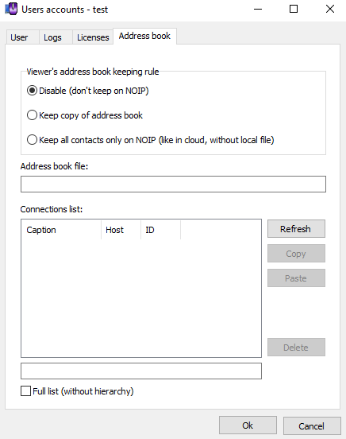
Task: Go to the Licenses tab
Action: tap(93, 37)
